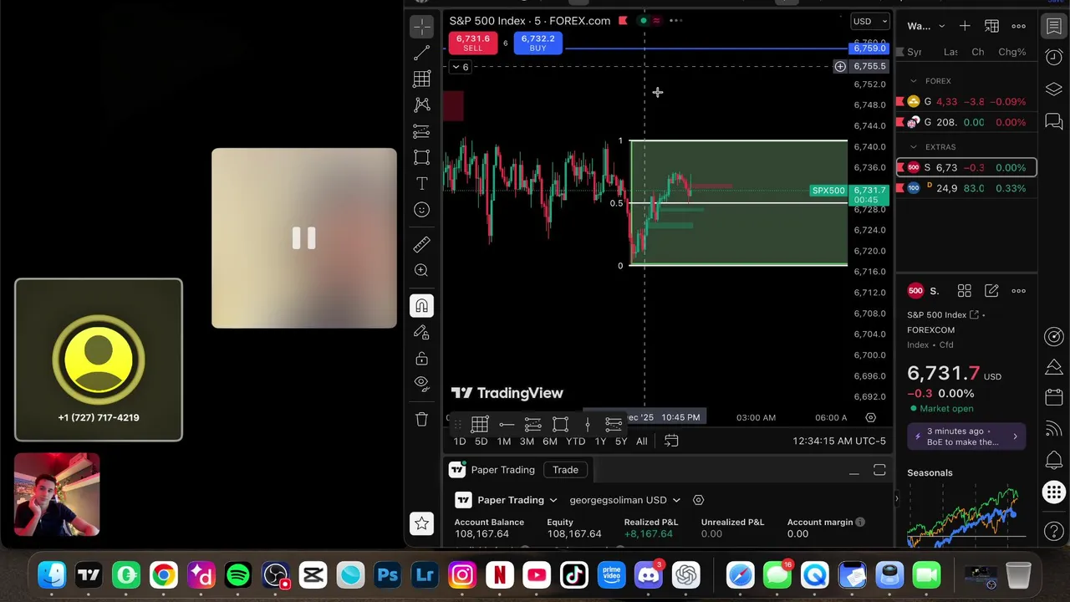Viewport: 1070px width, 602px height.
Task: Remove drawings with the trash icon
Action: [x=421, y=419]
